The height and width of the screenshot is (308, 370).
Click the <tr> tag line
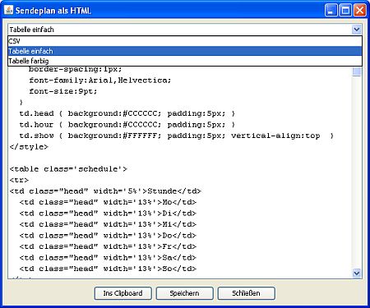click(19, 180)
